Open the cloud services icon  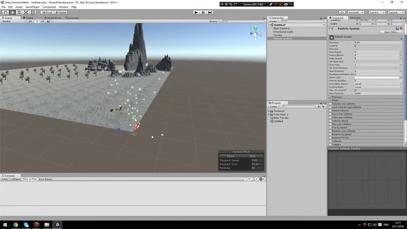coord(342,12)
